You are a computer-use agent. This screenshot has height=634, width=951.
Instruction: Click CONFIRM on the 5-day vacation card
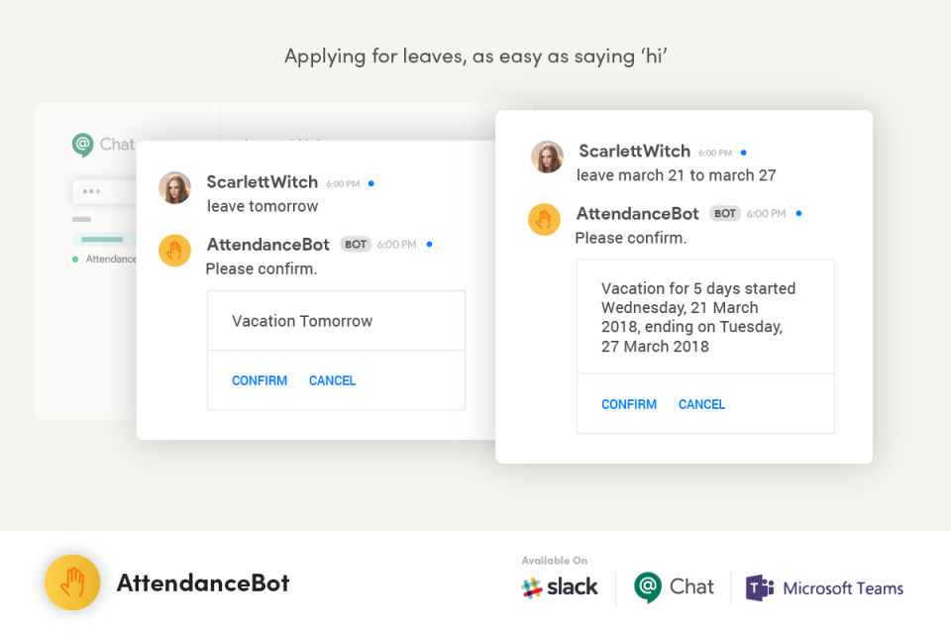pos(629,404)
